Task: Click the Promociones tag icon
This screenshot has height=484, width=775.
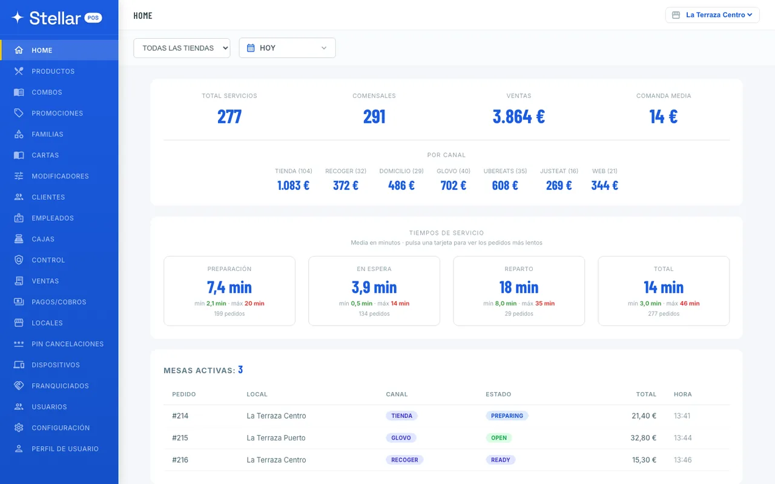Action: pyautogui.click(x=19, y=113)
